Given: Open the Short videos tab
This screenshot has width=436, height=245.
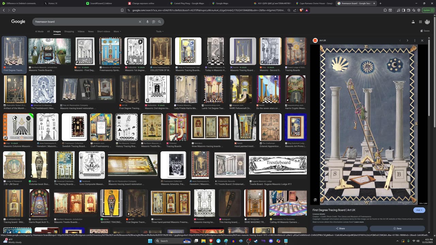Looking at the screenshot, I should (104, 31).
